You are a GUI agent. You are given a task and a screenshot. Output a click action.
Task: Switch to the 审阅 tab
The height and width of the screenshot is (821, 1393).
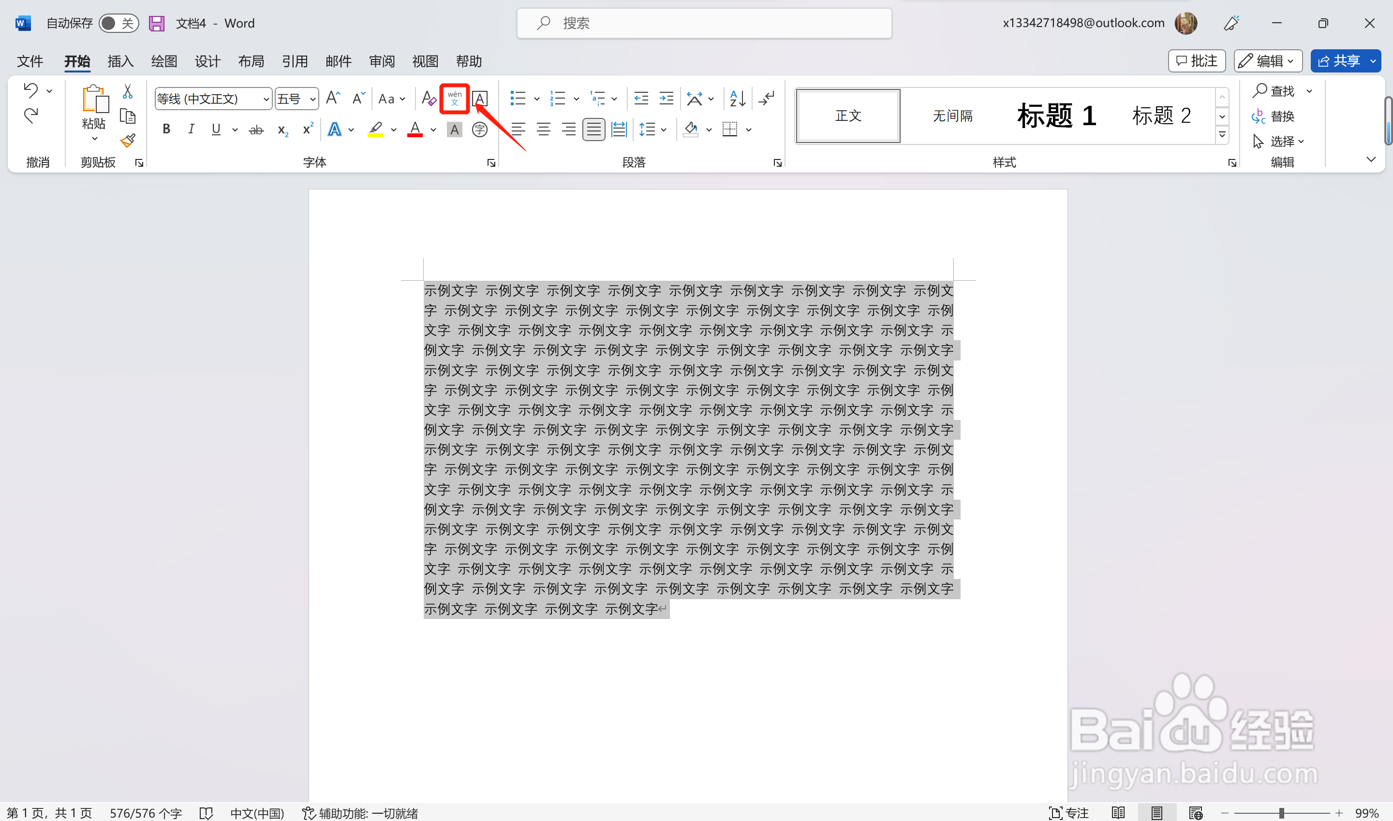[382, 61]
